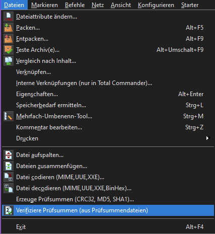
Task: Choose Dateien zusammenfügen... entry
Action: (108, 166)
